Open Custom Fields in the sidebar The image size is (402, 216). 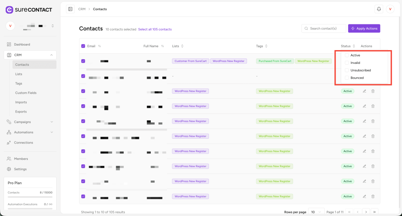(26, 93)
